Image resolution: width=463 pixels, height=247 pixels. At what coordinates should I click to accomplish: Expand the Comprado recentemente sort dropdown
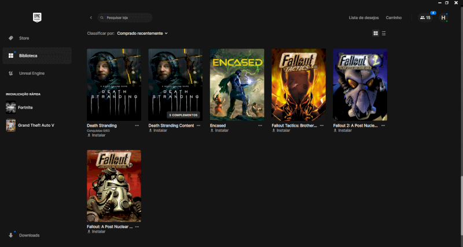click(x=142, y=34)
